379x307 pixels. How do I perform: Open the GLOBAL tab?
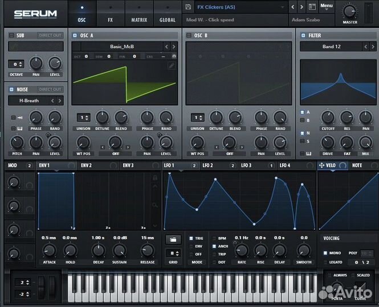pyautogui.click(x=168, y=14)
